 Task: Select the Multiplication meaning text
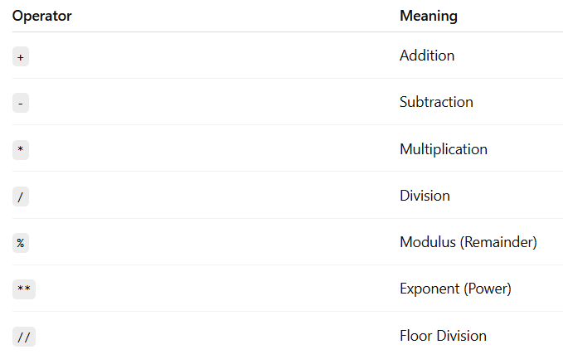coord(444,149)
